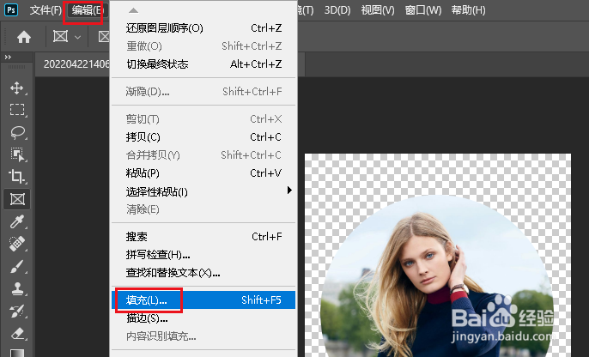Screen dimensions: 589x357
Task: Click the circular portrait on canvas
Action: tap(437, 278)
